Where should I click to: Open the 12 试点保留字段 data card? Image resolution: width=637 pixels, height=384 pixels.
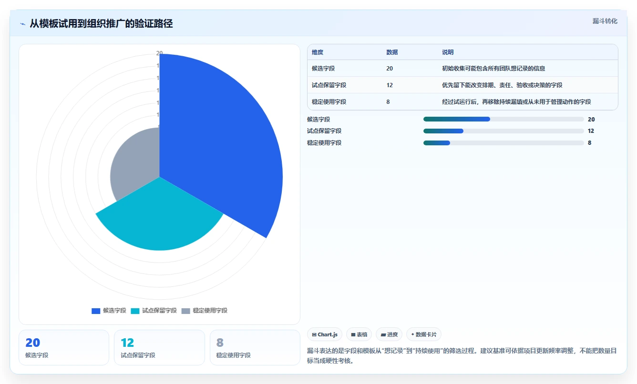[x=159, y=348]
